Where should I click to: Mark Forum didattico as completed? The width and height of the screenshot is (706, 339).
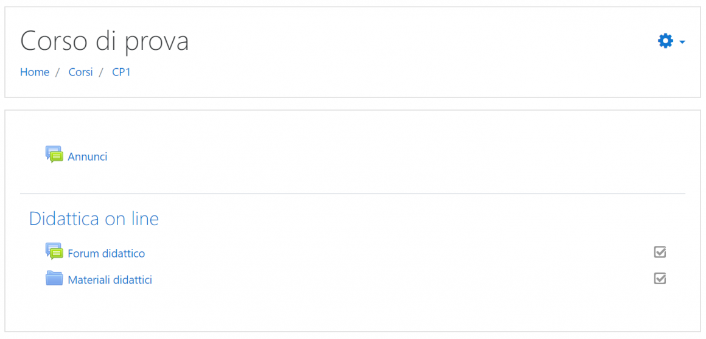[660, 252]
